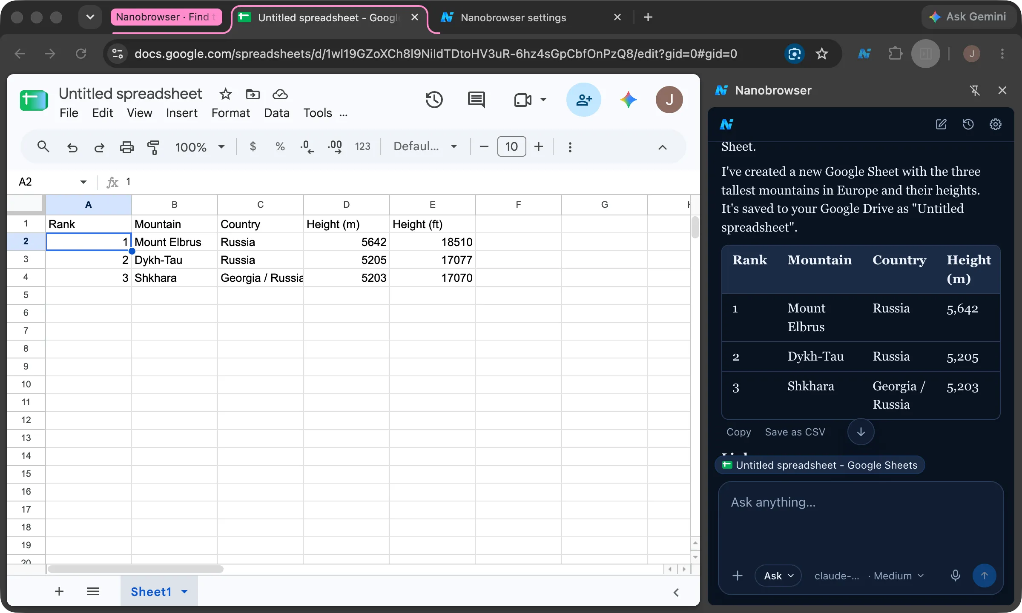
Task: Click the microphone icon in Nanobrowser
Action: (x=955, y=576)
